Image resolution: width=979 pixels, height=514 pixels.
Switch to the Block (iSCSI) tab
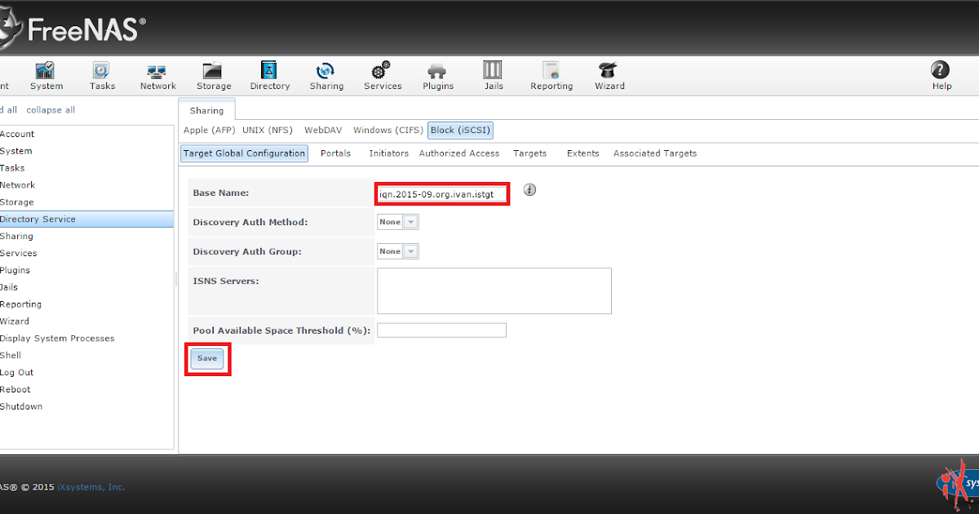(x=460, y=130)
